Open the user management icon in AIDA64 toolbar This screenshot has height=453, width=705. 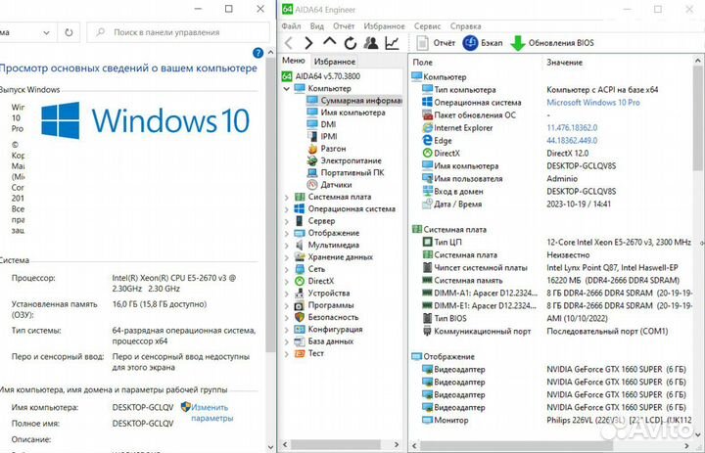[x=371, y=43]
